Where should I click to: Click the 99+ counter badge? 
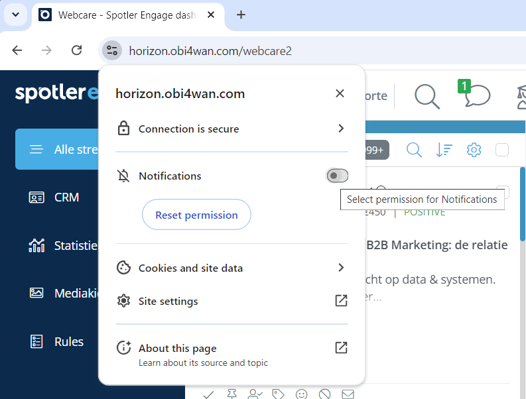(377, 150)
